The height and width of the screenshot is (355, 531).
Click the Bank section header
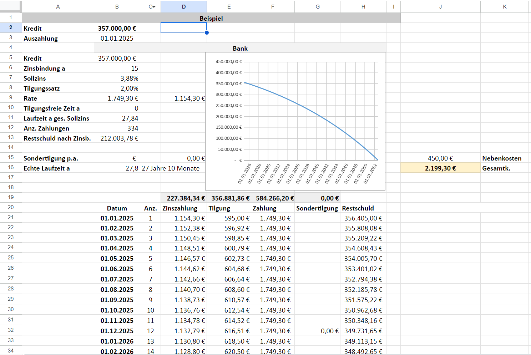click(x=240, y=48)
